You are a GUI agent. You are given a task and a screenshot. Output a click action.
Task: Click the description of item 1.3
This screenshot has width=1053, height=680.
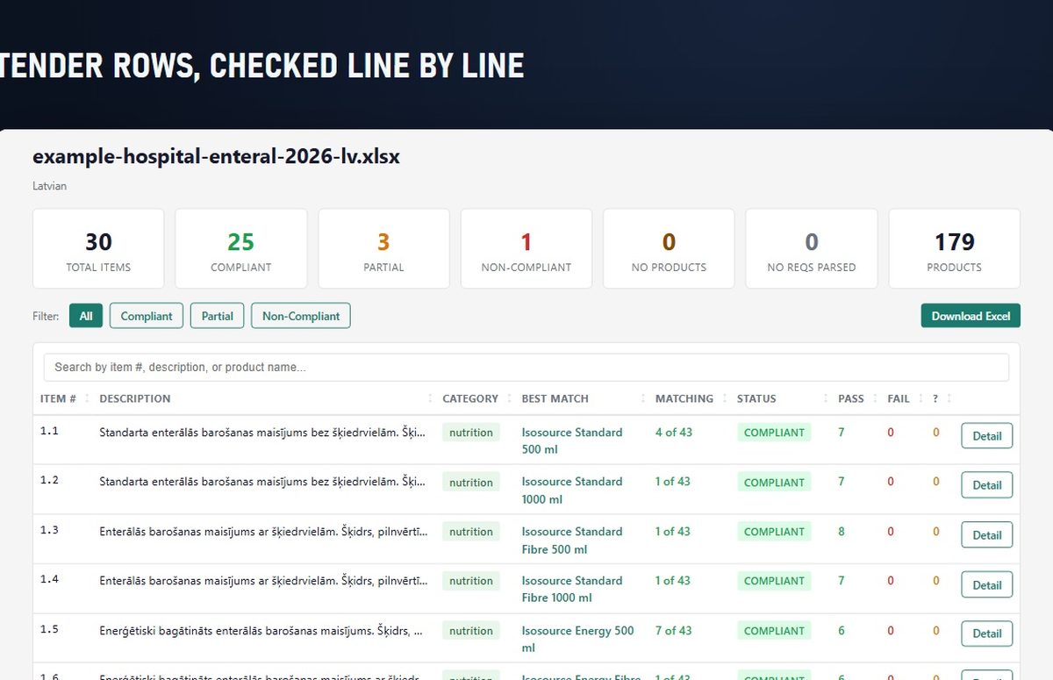click(263, 532)
